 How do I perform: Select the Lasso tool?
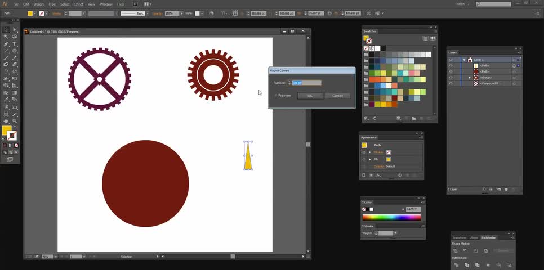(15, 37)
